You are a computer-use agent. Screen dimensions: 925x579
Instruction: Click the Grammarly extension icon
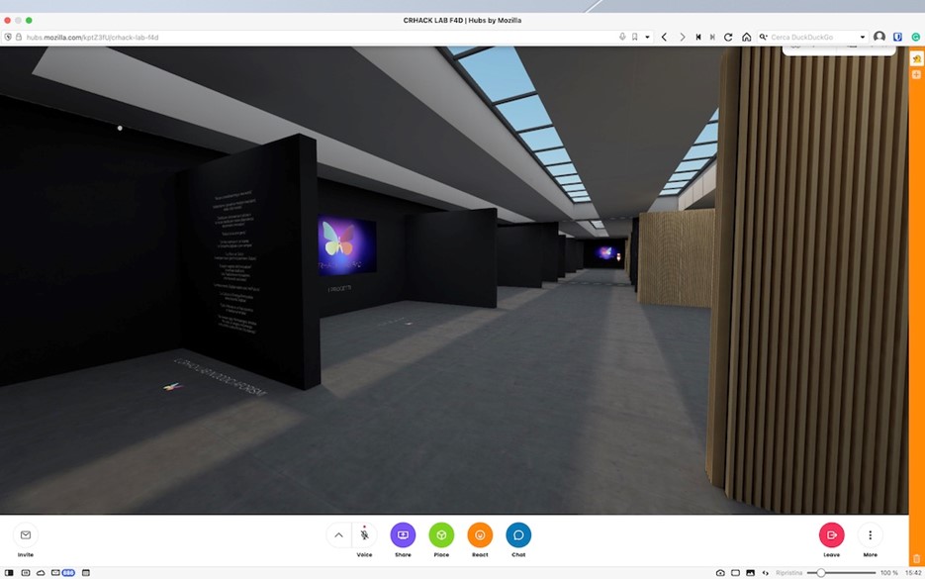click(x=915, y=37)
